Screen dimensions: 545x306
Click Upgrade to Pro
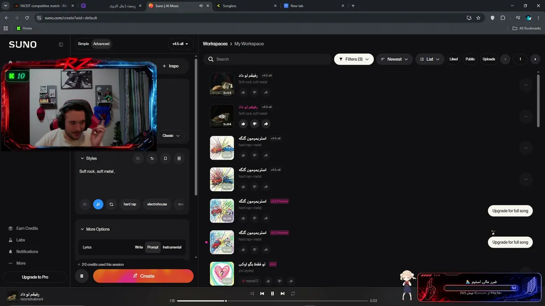click(x=35, y=277)
